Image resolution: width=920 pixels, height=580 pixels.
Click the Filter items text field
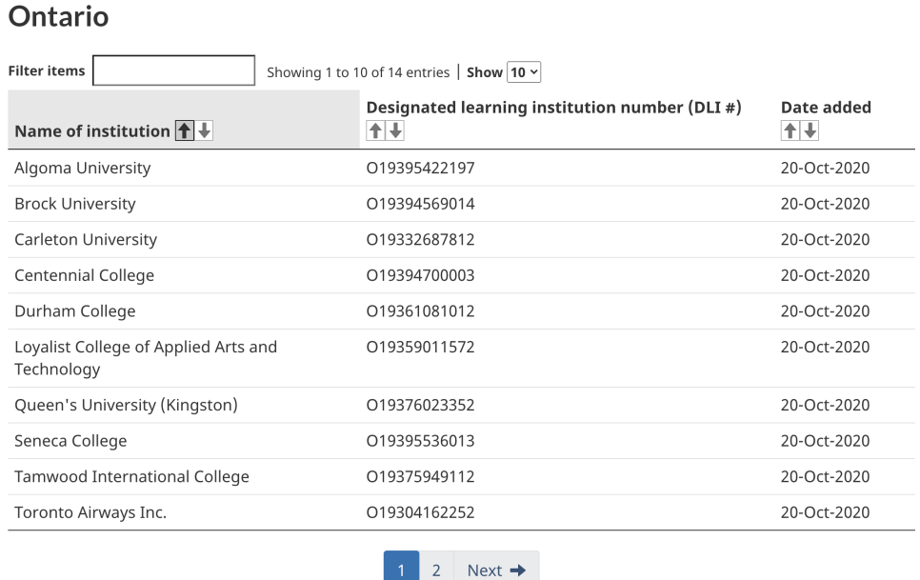click(x=173, y=70)
